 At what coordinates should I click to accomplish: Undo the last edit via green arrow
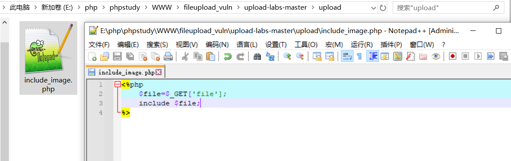[227, 56]
